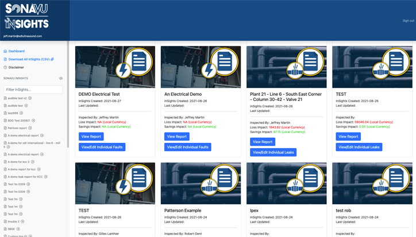The width and height of the screenshot is (416, 237).
Task: Click the lightning bolt badge on DEMO Electrical Test card
Action: click(x=123, y=71)
